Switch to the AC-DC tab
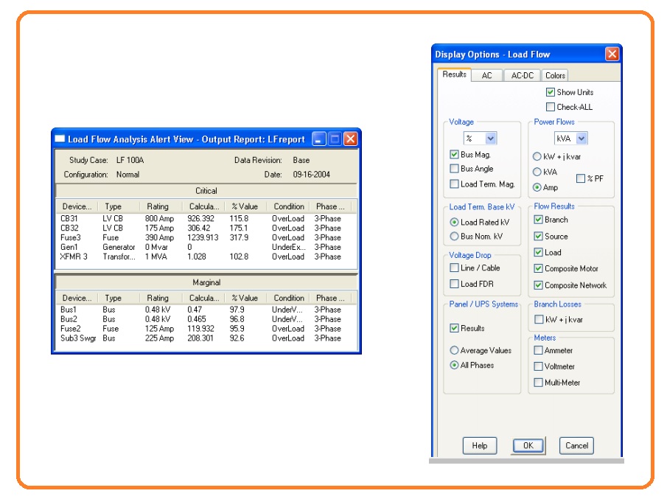 point(523,75)
